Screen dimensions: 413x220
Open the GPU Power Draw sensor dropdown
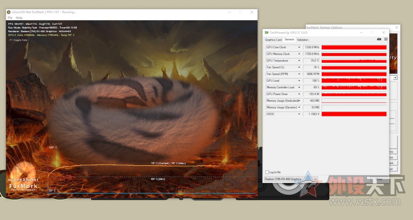click(299, 94)
